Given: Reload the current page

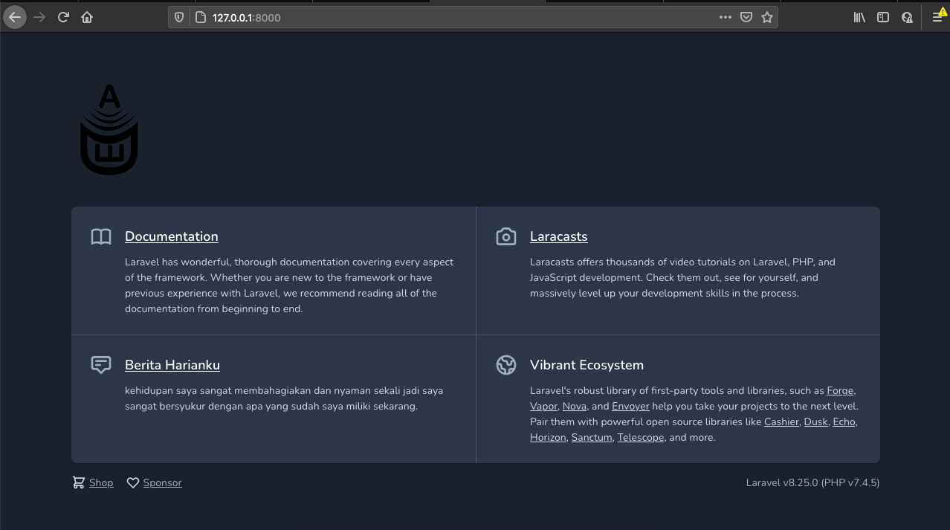Looking at the screenshot, I should (x=63, y=17).
